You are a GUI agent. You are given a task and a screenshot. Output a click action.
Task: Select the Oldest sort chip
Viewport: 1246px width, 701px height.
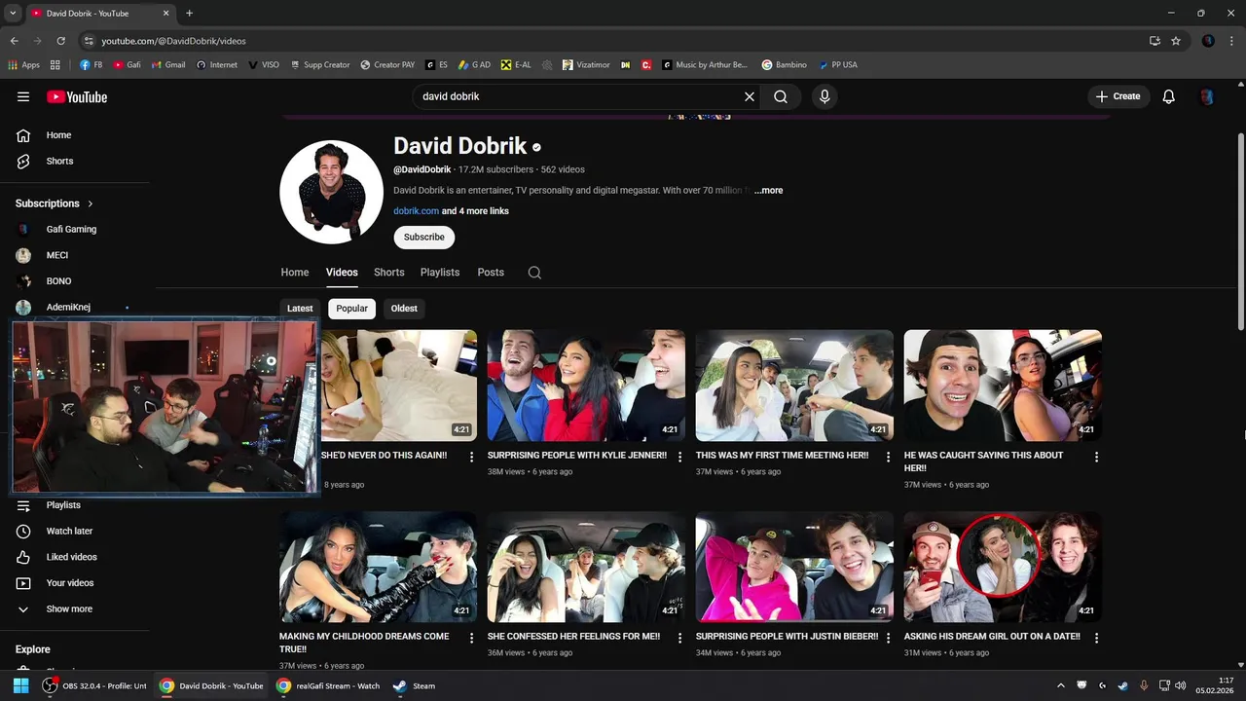(404, 309)
